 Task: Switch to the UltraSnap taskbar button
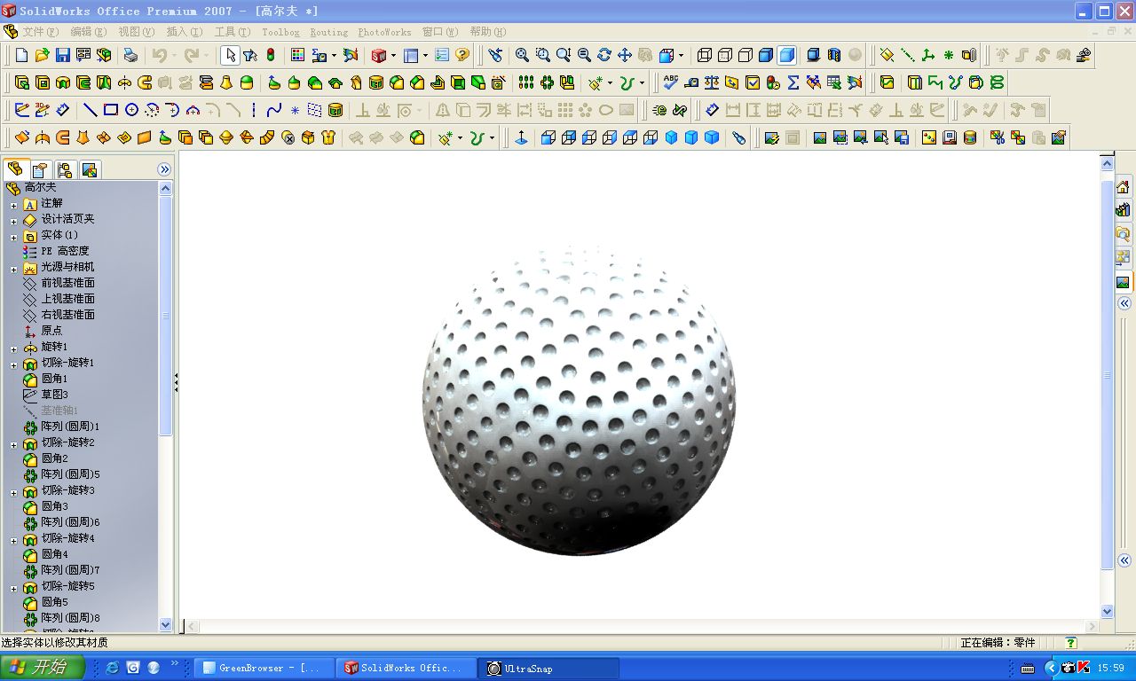550,668
